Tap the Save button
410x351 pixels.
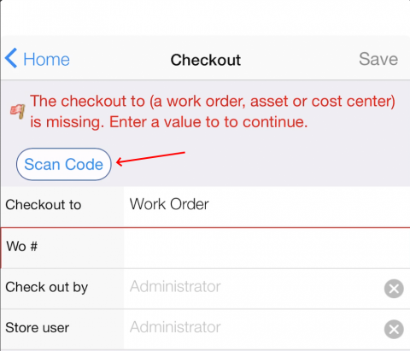tap(378, 59)
